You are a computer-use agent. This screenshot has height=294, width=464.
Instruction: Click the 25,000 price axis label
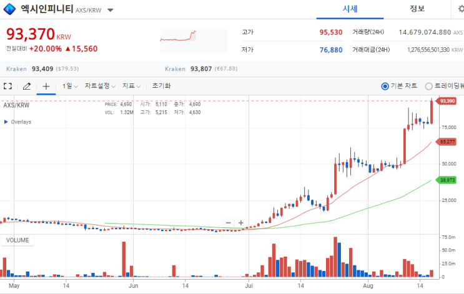click(449, 201)
